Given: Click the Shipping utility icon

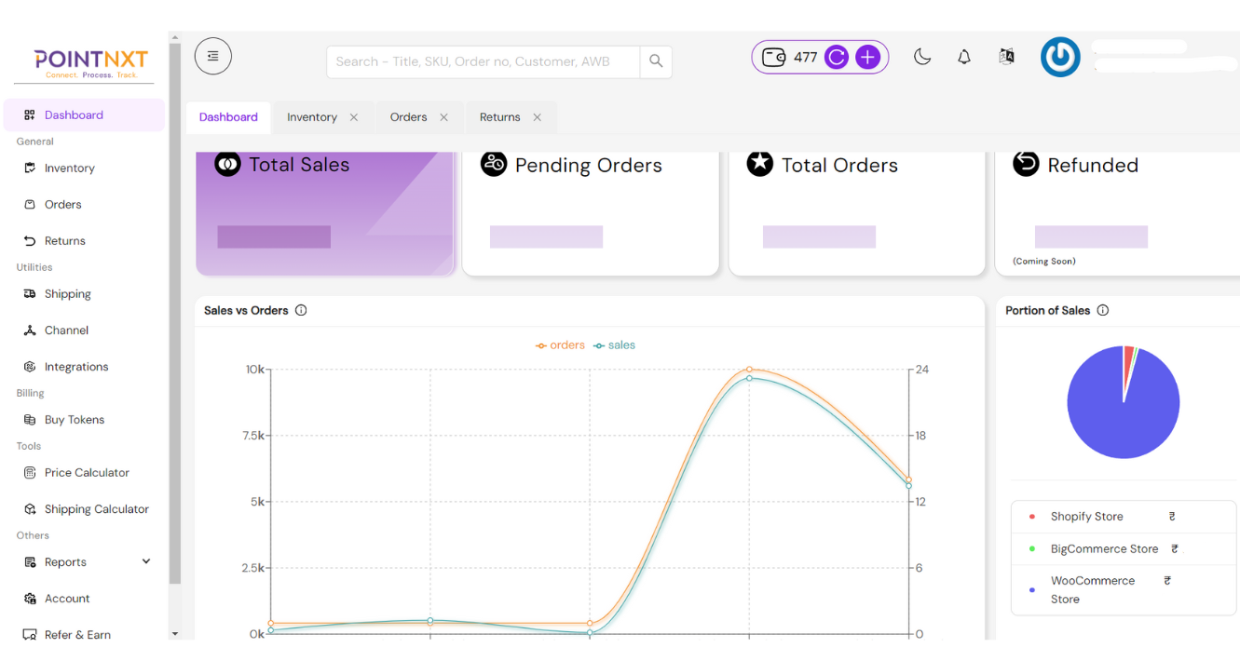Looking at the screenshot, I should [x=67, y=293].
